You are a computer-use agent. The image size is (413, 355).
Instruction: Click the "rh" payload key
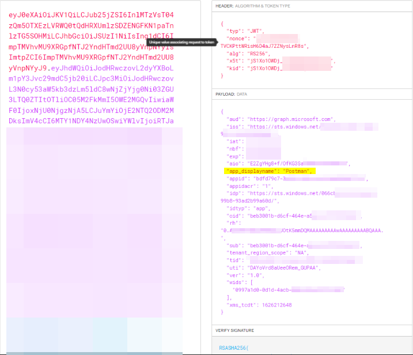click(233, 223)
